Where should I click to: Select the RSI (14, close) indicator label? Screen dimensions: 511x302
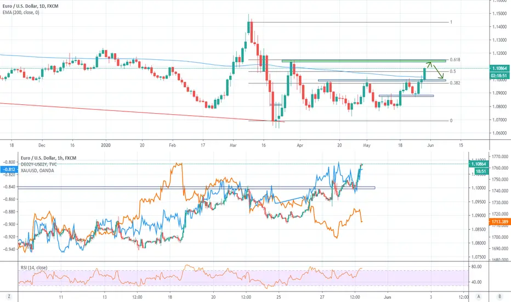click(x=34, y=268)
